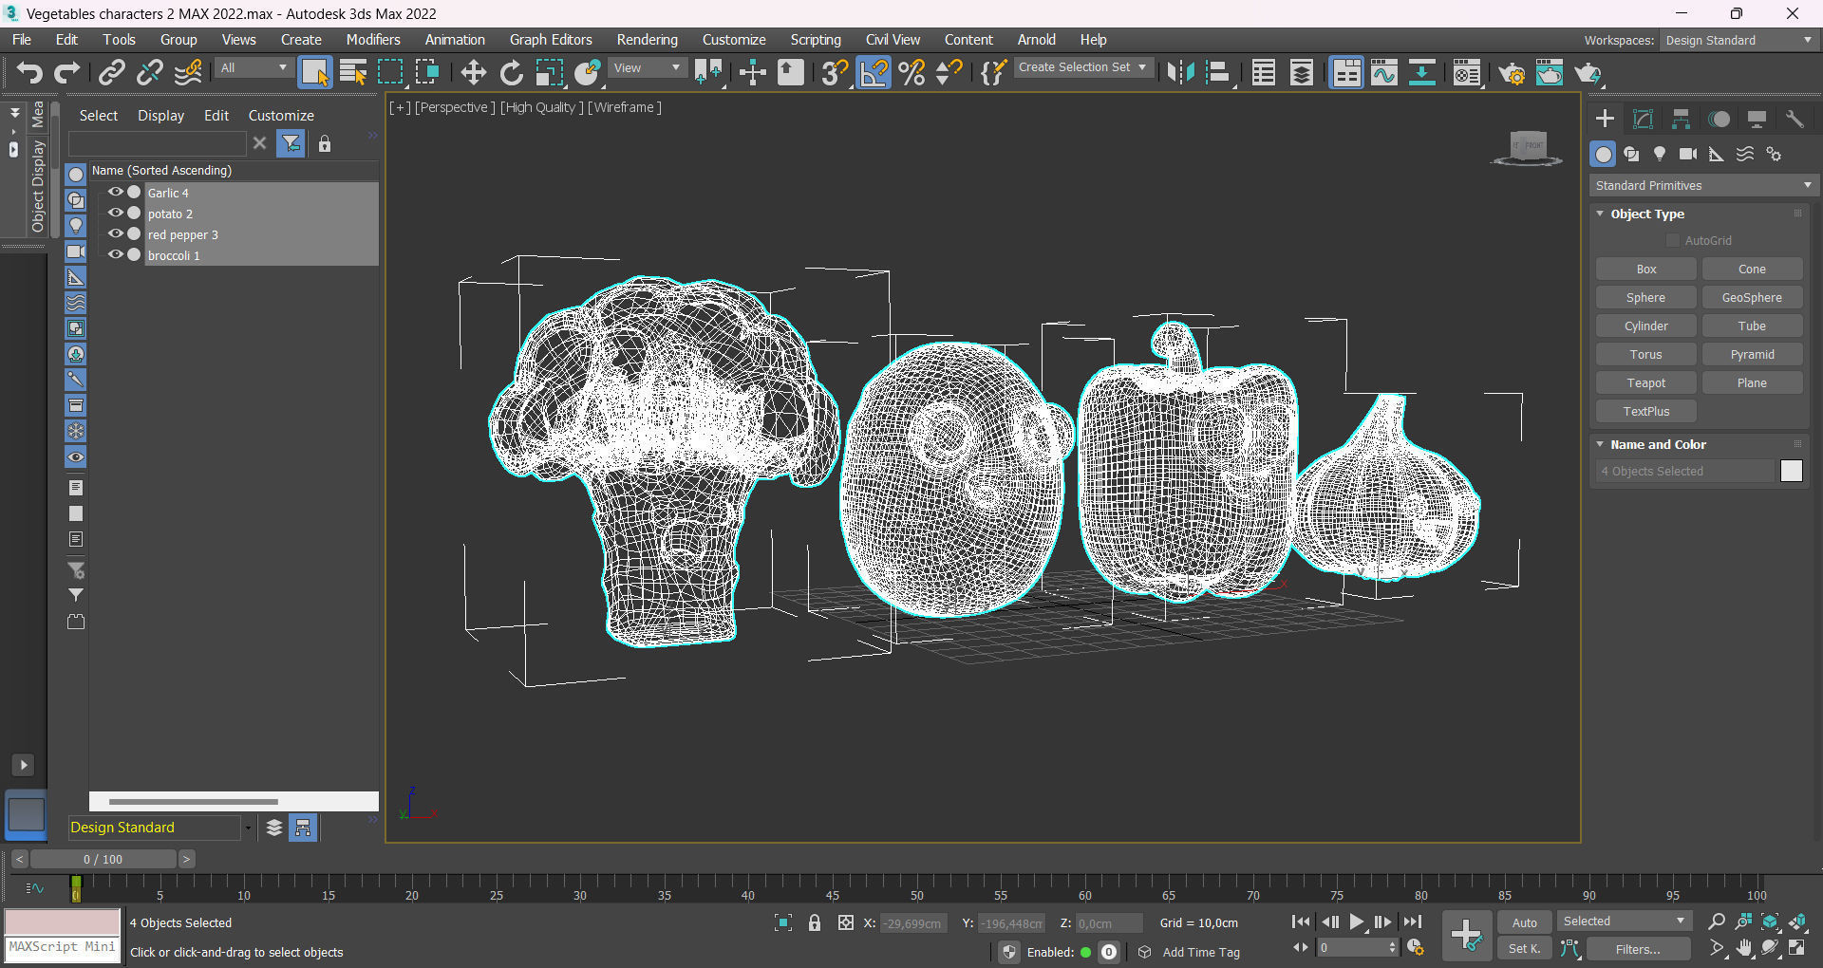Hide the broccoli 1 object
The image size is (1823, 968).
116,254
